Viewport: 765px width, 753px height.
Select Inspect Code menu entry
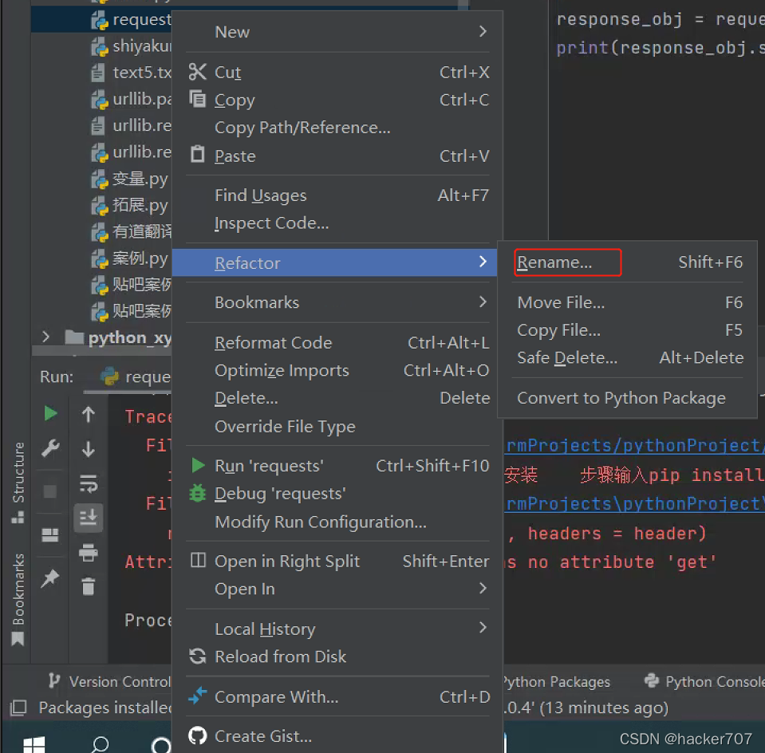pyautogui.click(x=337, y=223)
